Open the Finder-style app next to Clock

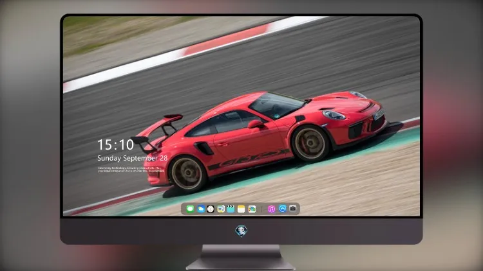click(220, 209)
